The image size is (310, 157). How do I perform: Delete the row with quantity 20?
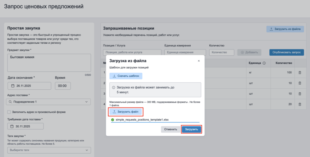(300, 104)
